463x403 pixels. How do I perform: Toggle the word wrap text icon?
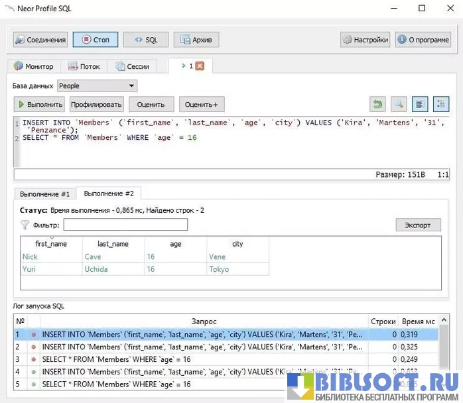pos(419,104)
